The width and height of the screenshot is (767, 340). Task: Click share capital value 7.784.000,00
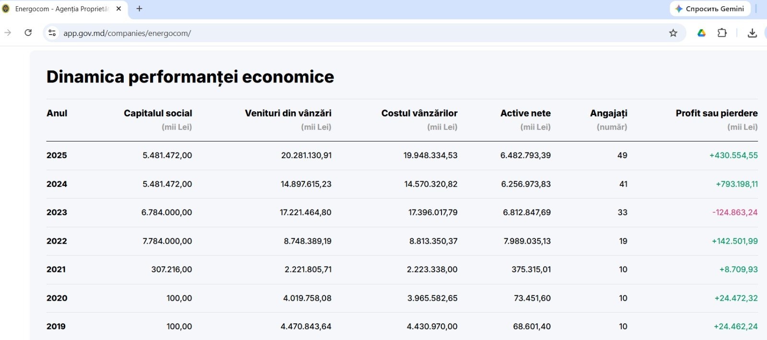click(x=167, y=241)
